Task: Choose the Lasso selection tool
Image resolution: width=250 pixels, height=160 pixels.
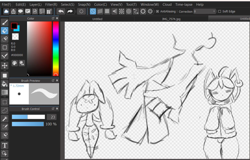Action: click(5, 110)
